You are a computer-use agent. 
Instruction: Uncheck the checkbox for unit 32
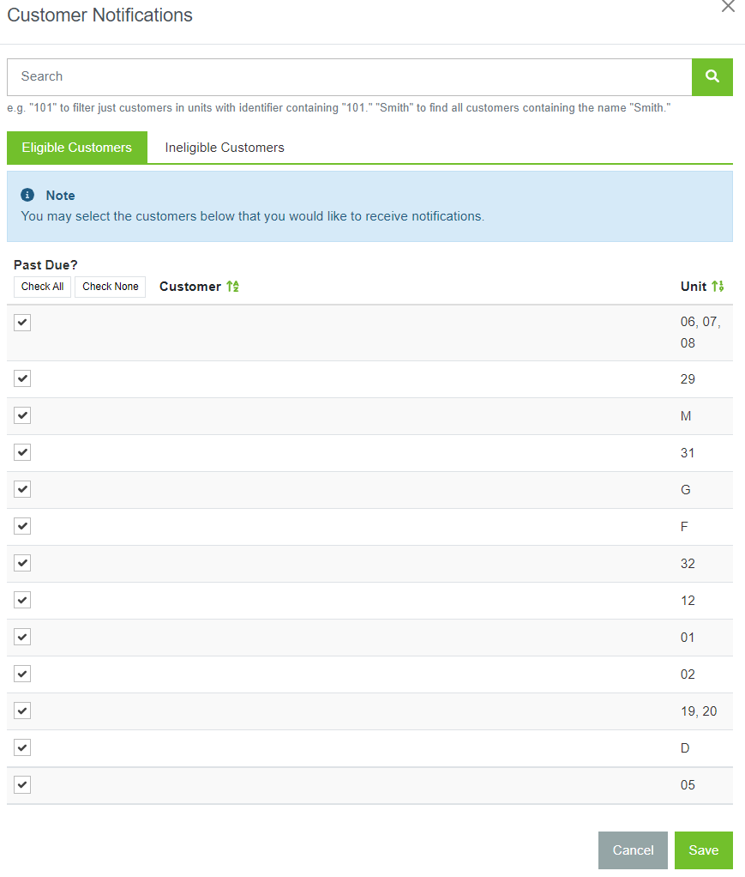(x=22, y=563)
